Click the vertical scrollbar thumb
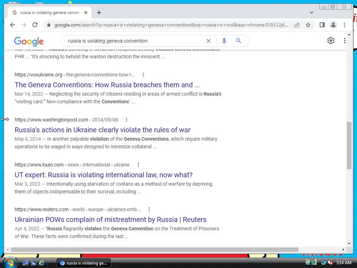Image resolution: width=357 pixels, height=268 pixels. tap(349, 146)
